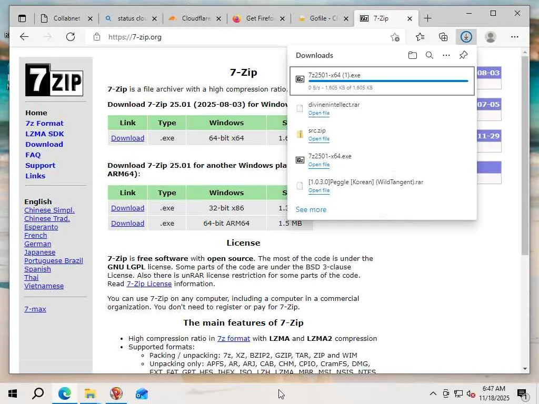
Task: Open the 7-max link
Action: [35, 309]
